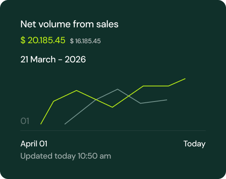The image size is (226, 179).
Task: Click the lowest dip of the green line
Action: [113, 107]
